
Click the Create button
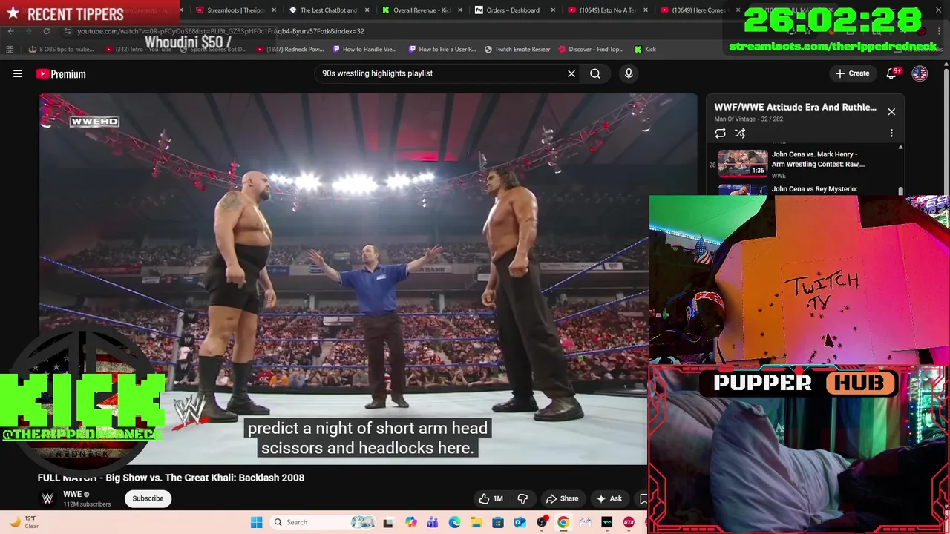point(852,73)
